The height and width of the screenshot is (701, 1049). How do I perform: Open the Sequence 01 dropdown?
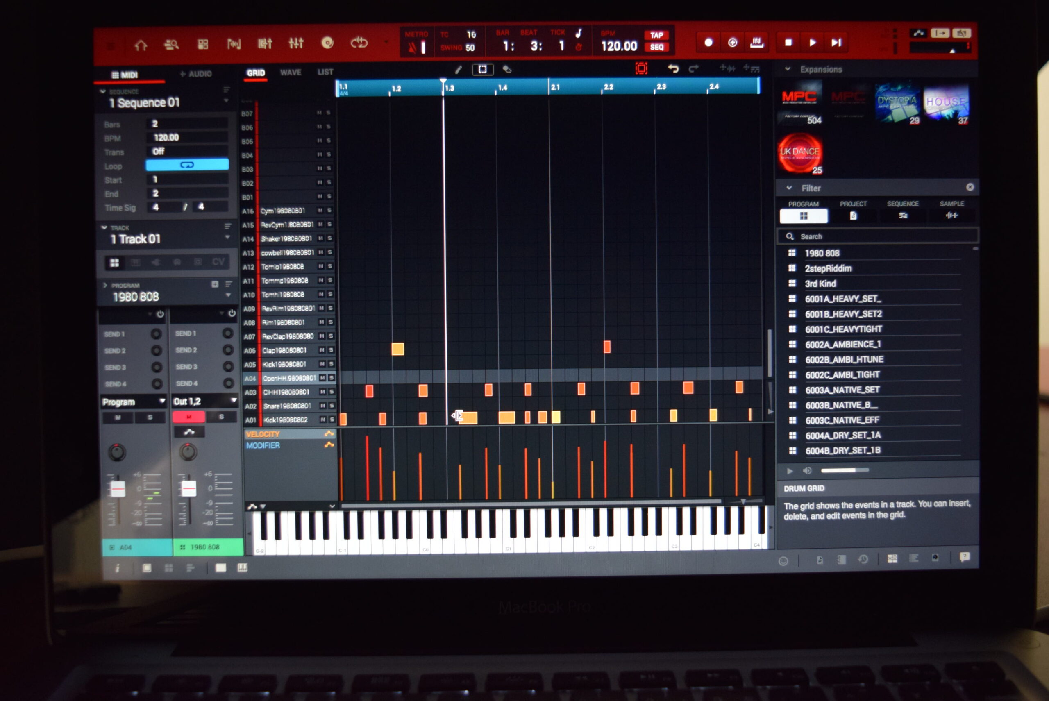pyautogui.click(x=227, y=101)
